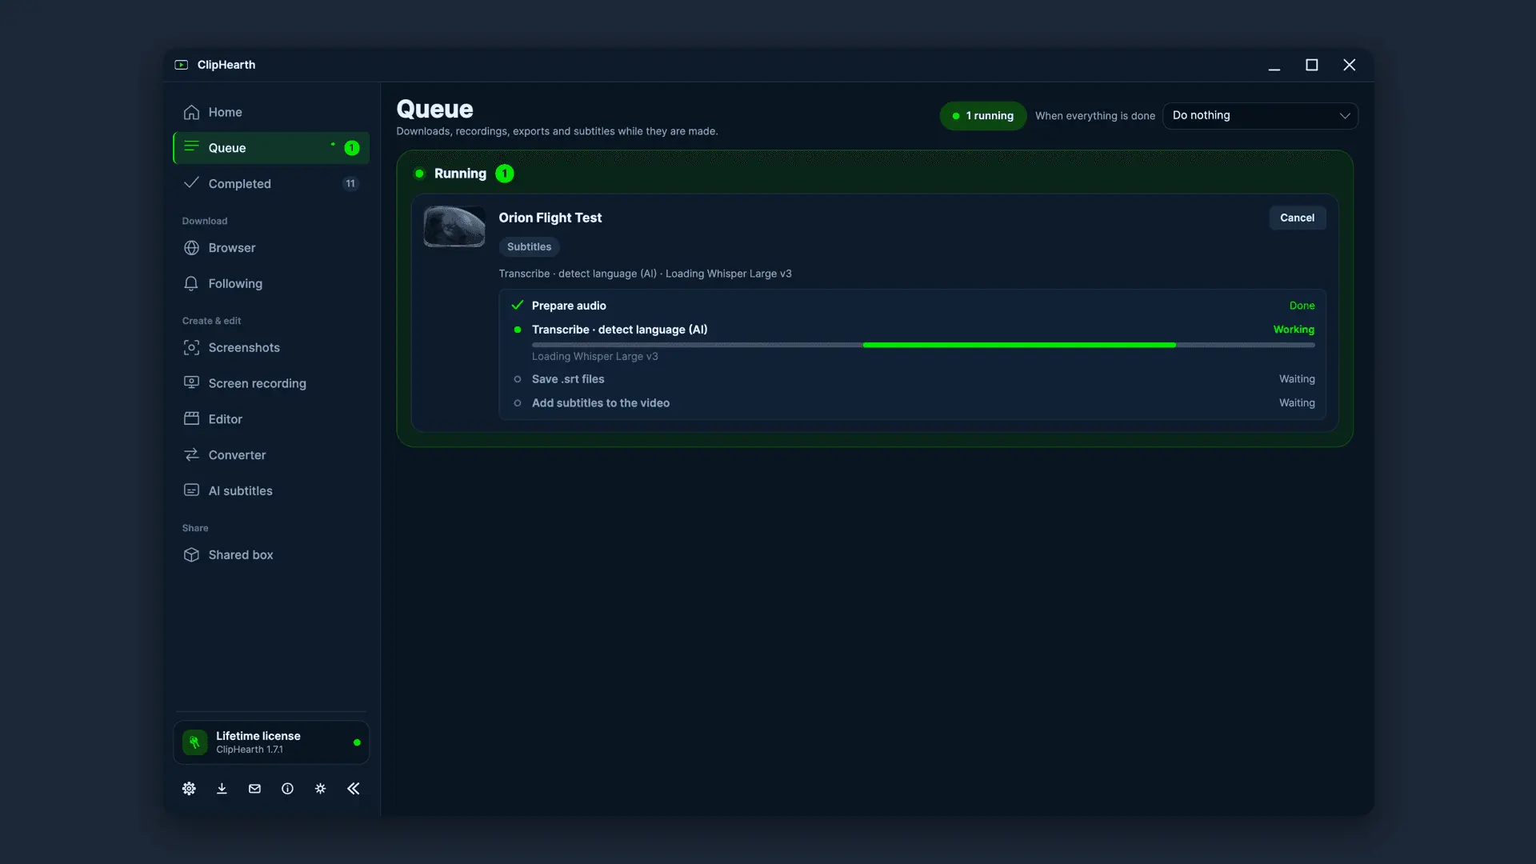Click the Lifetime license card text
Viewport: 1536px width, 864px height.
pyautogui.click(x=258, y=742)
